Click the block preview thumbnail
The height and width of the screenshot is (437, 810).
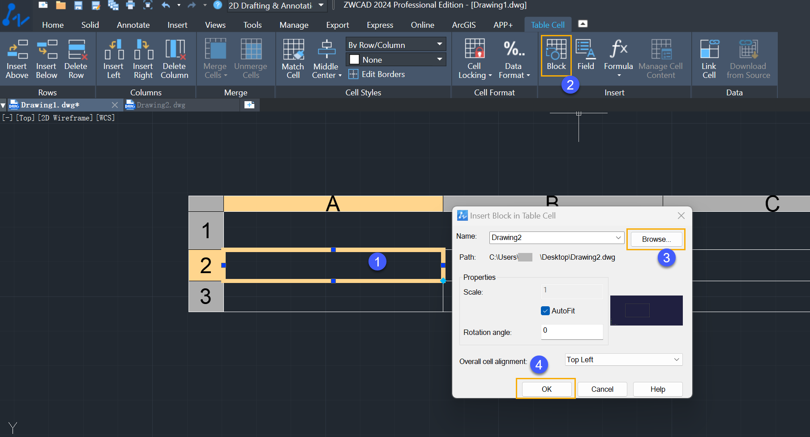[646, 310]
